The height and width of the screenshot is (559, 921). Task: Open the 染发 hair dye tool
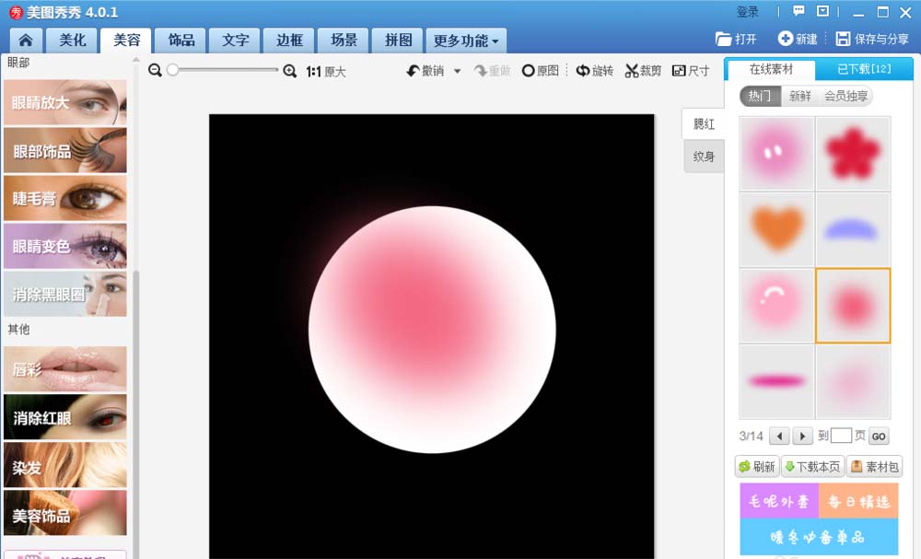[x=65, y=465]
